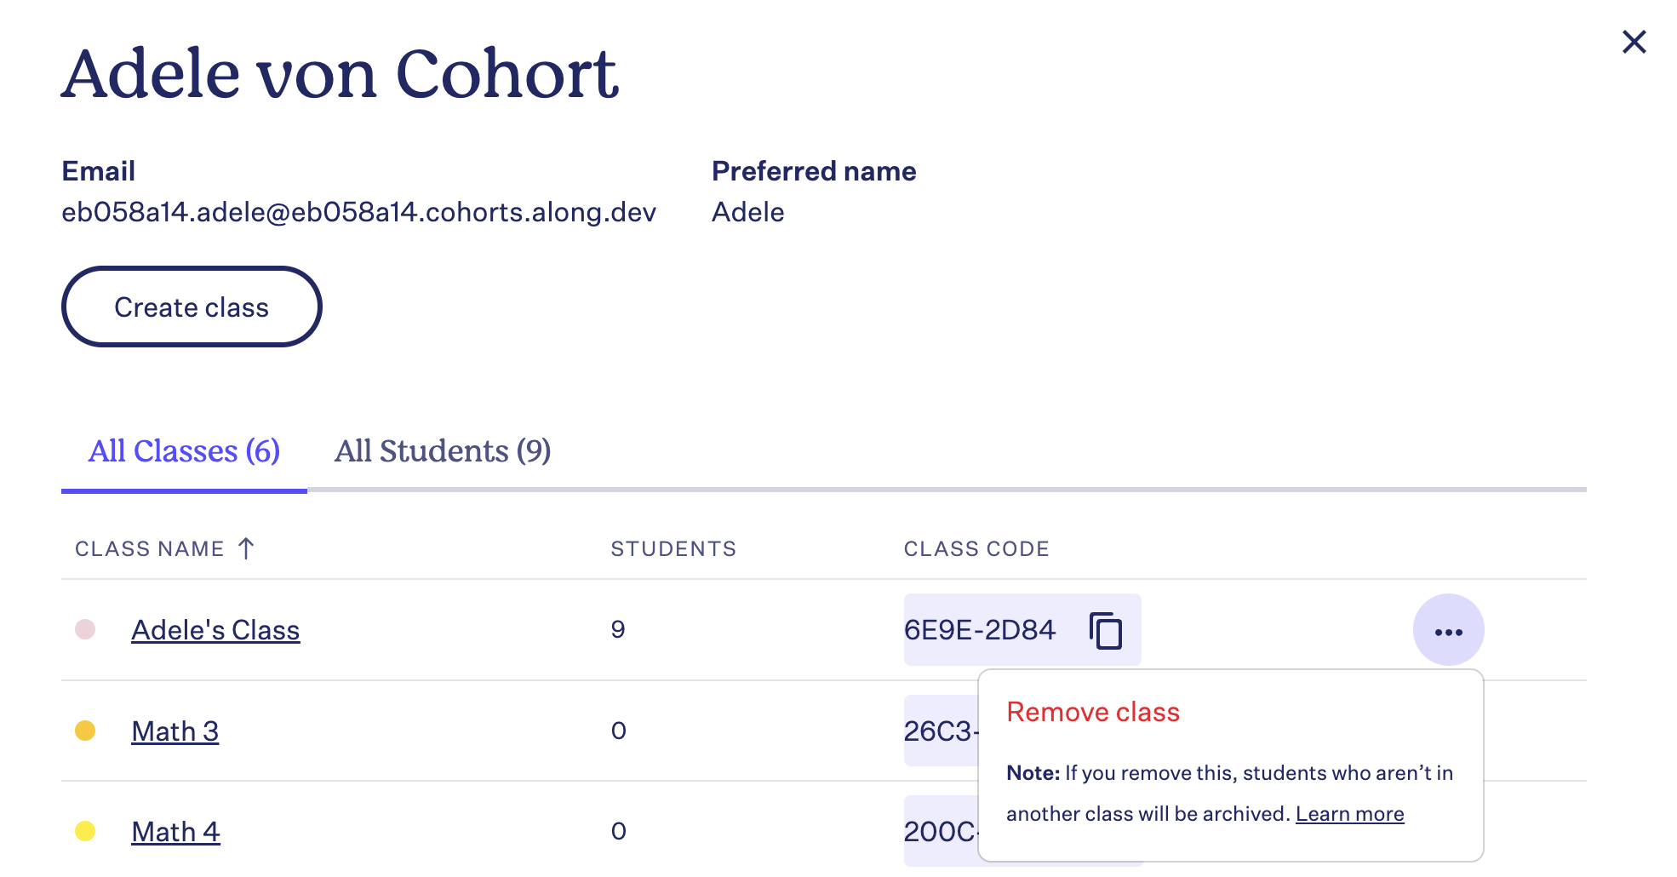The width and height of the screenshot is (1677, 877).
Task: Copy the 6E9E-2D84 class code
Action: [x=1106, y=631]
